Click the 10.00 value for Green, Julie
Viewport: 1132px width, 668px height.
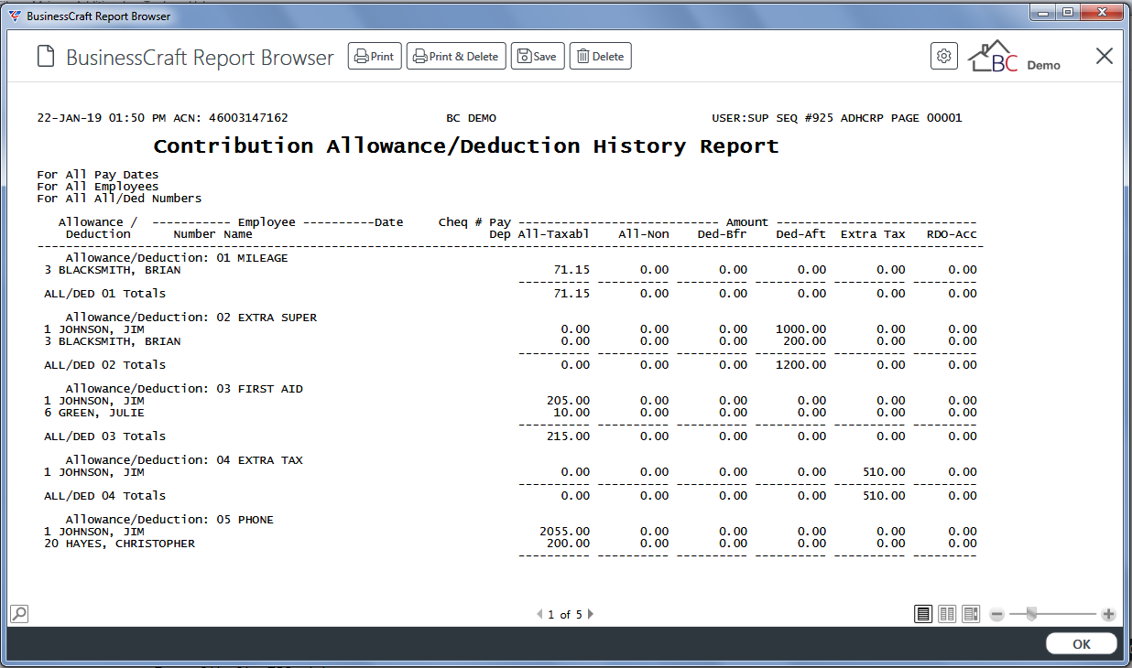571,413
